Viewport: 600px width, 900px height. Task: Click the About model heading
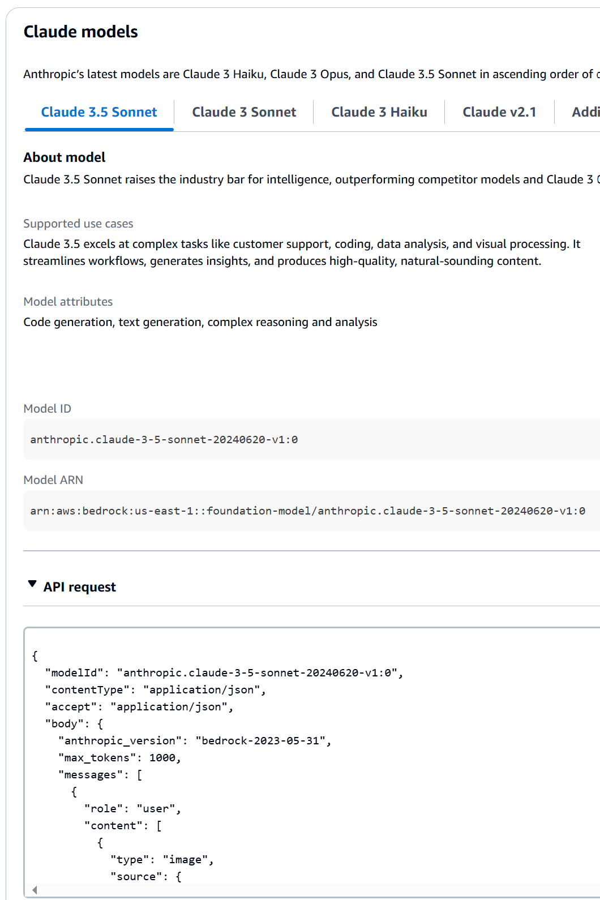point(65,157)
